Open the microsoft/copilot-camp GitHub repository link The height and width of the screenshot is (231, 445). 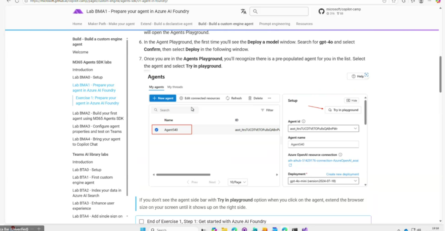click(339, 11)
